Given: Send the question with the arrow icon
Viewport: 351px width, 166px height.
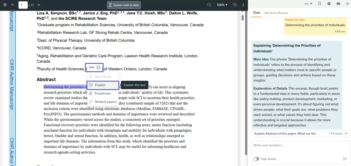Looking at the screenshot, I should click(x=345, y=159).
